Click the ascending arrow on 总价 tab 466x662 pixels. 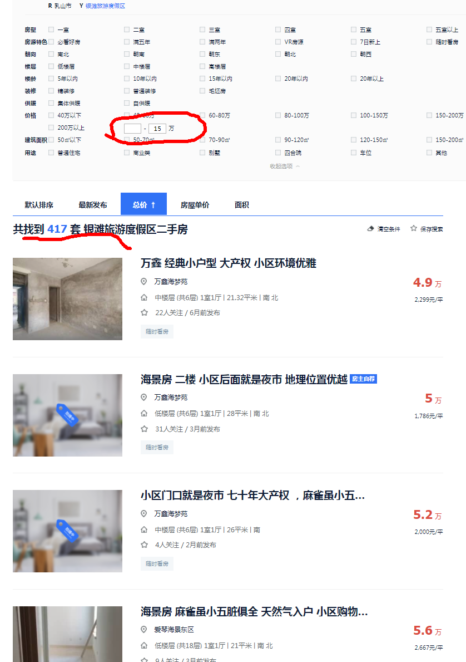(153, 205)
